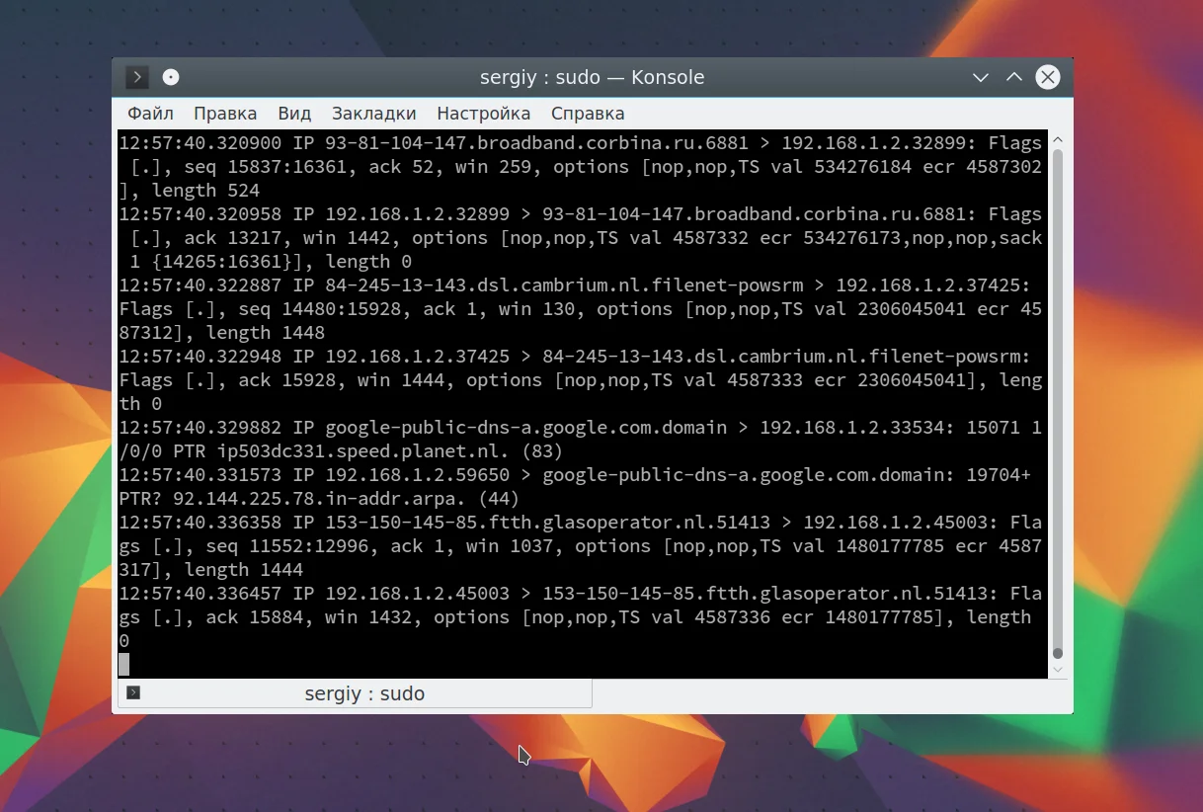Minimize the Konsole window
Screen dimensions: 1203x812
(x=981, y=77)
